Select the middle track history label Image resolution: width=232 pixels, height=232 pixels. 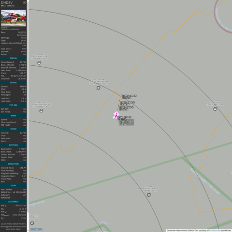(x=128, y=103)
